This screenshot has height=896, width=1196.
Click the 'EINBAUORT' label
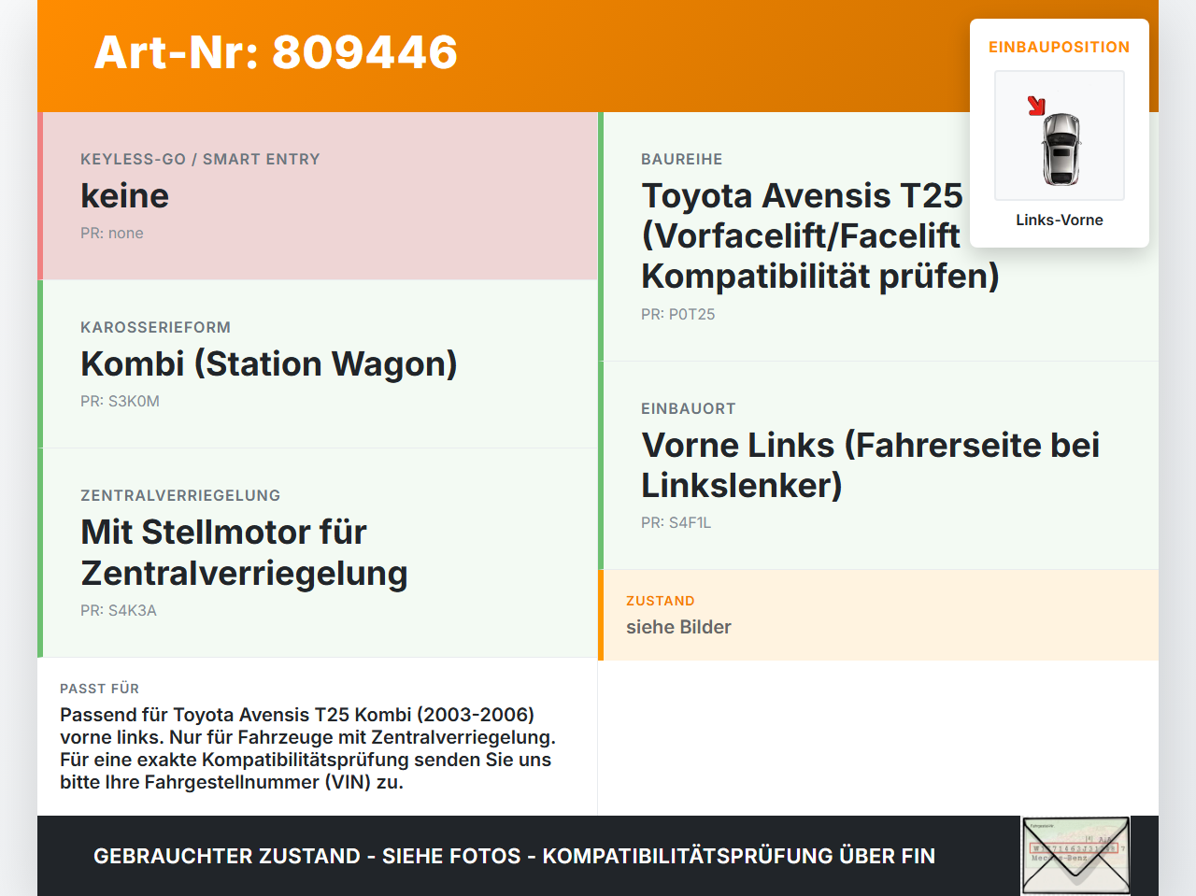click(689, 408)
